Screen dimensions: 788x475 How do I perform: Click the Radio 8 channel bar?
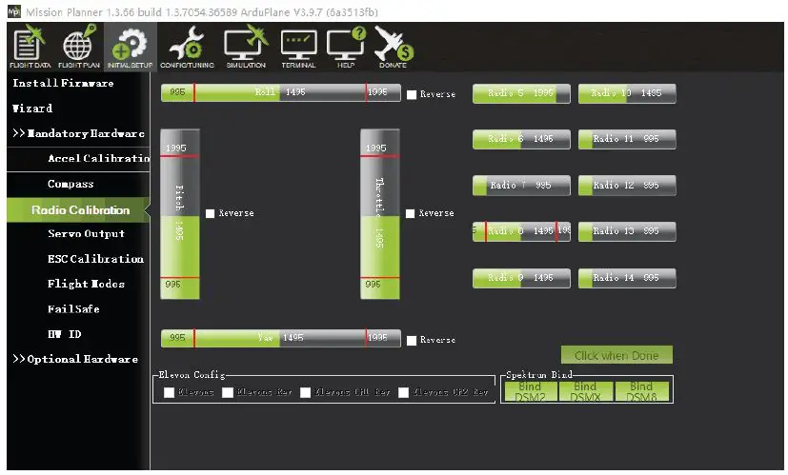pyautogui.click(x=521, y=231)
